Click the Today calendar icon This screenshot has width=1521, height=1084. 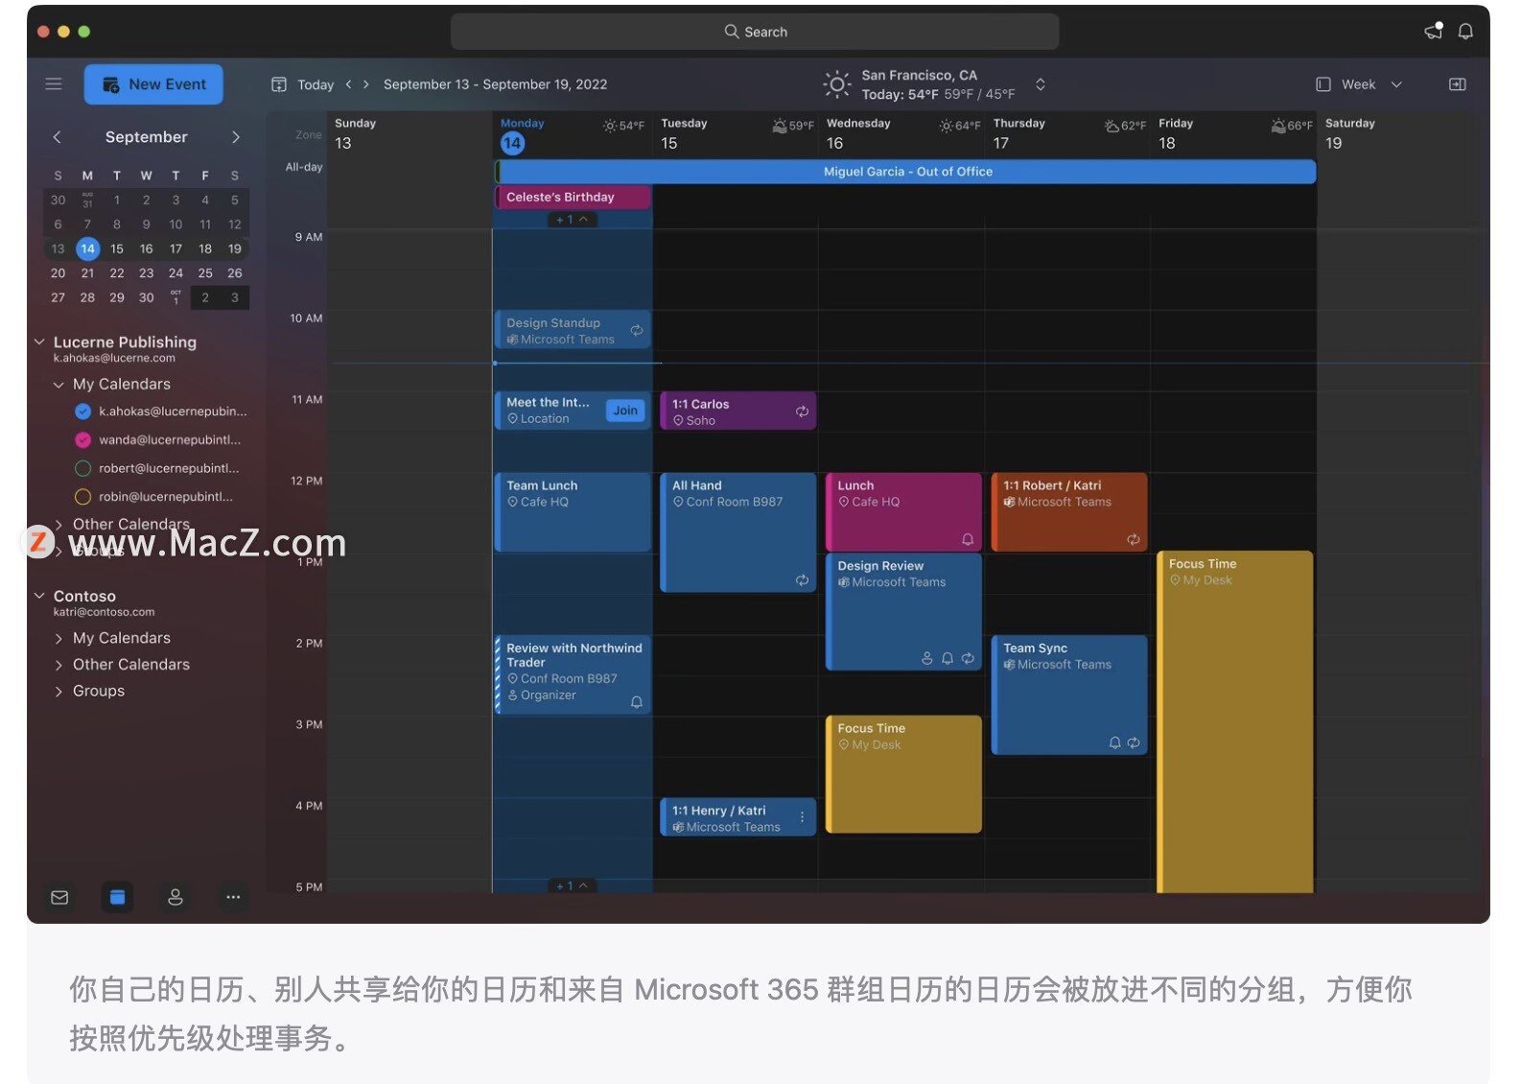(x=279, y=84)
